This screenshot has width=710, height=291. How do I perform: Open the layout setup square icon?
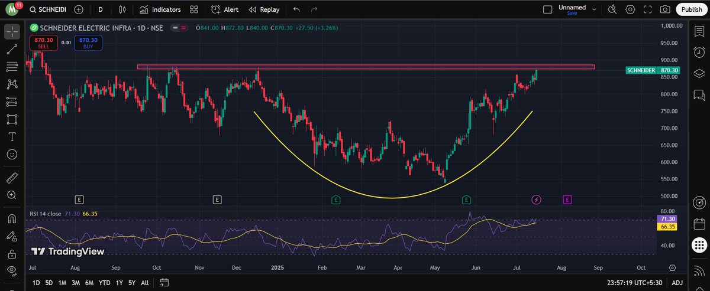coord(548,9)
